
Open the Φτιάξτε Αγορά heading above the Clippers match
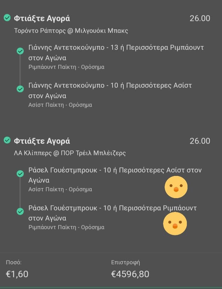pos(42,141)
